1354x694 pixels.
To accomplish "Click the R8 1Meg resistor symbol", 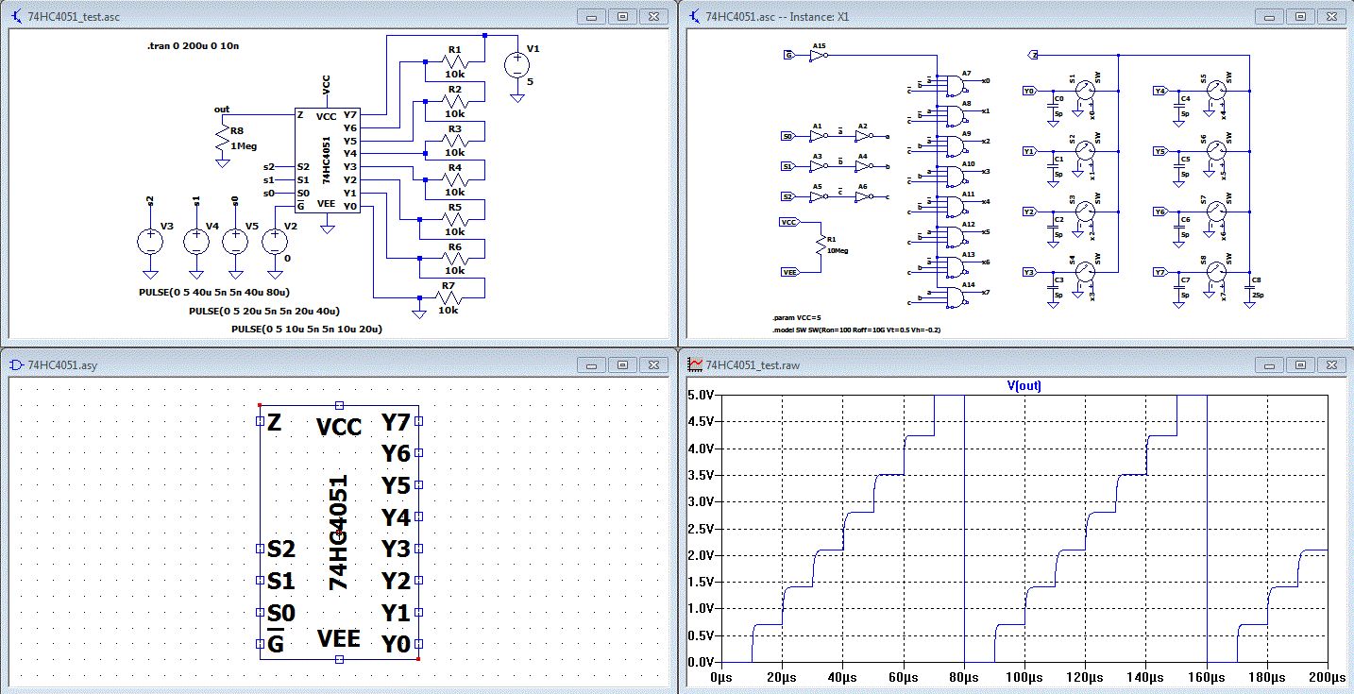I will click(x=223, y=140).
